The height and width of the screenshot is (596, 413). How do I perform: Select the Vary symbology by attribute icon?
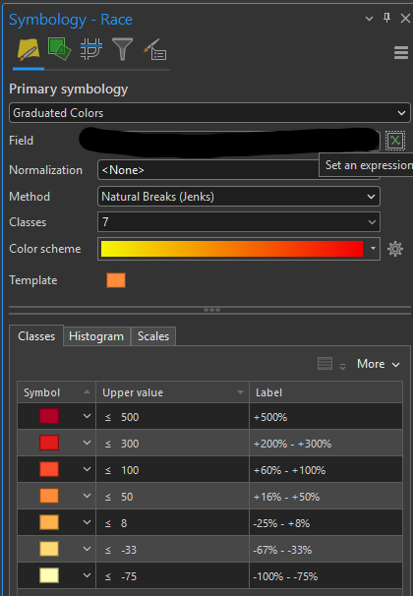pyautogui.click(x=59, y=49)
